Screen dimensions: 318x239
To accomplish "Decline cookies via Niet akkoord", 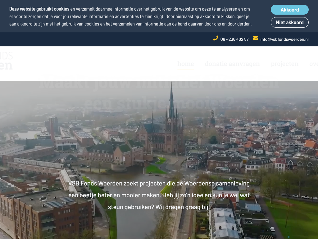I will click(x=289, y=22).
